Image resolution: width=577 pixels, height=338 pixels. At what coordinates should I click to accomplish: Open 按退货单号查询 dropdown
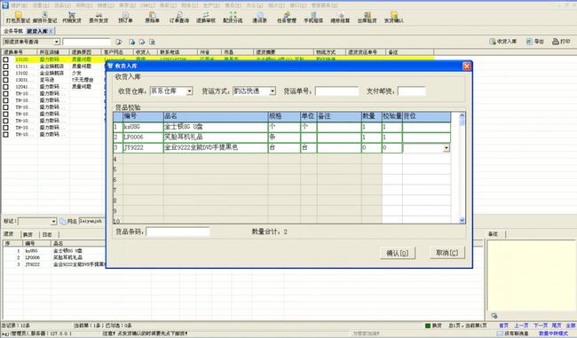tap(57, 42)
